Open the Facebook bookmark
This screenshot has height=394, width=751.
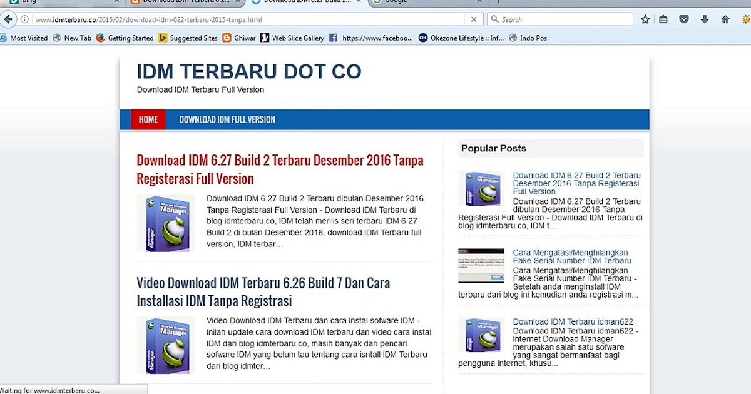371,38
